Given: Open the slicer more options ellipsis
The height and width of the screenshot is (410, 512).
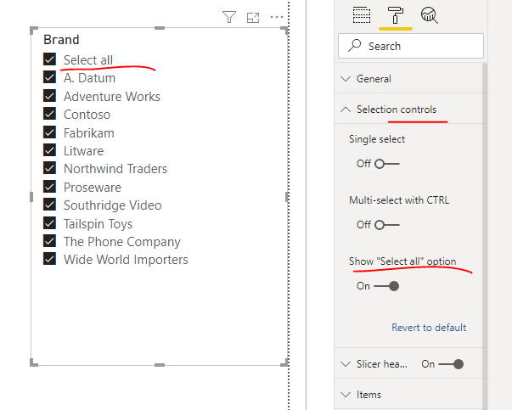Looking at the screenshot, I should click(277, 17).
